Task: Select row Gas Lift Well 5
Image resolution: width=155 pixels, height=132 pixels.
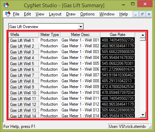Action: [x=24, y=64]
